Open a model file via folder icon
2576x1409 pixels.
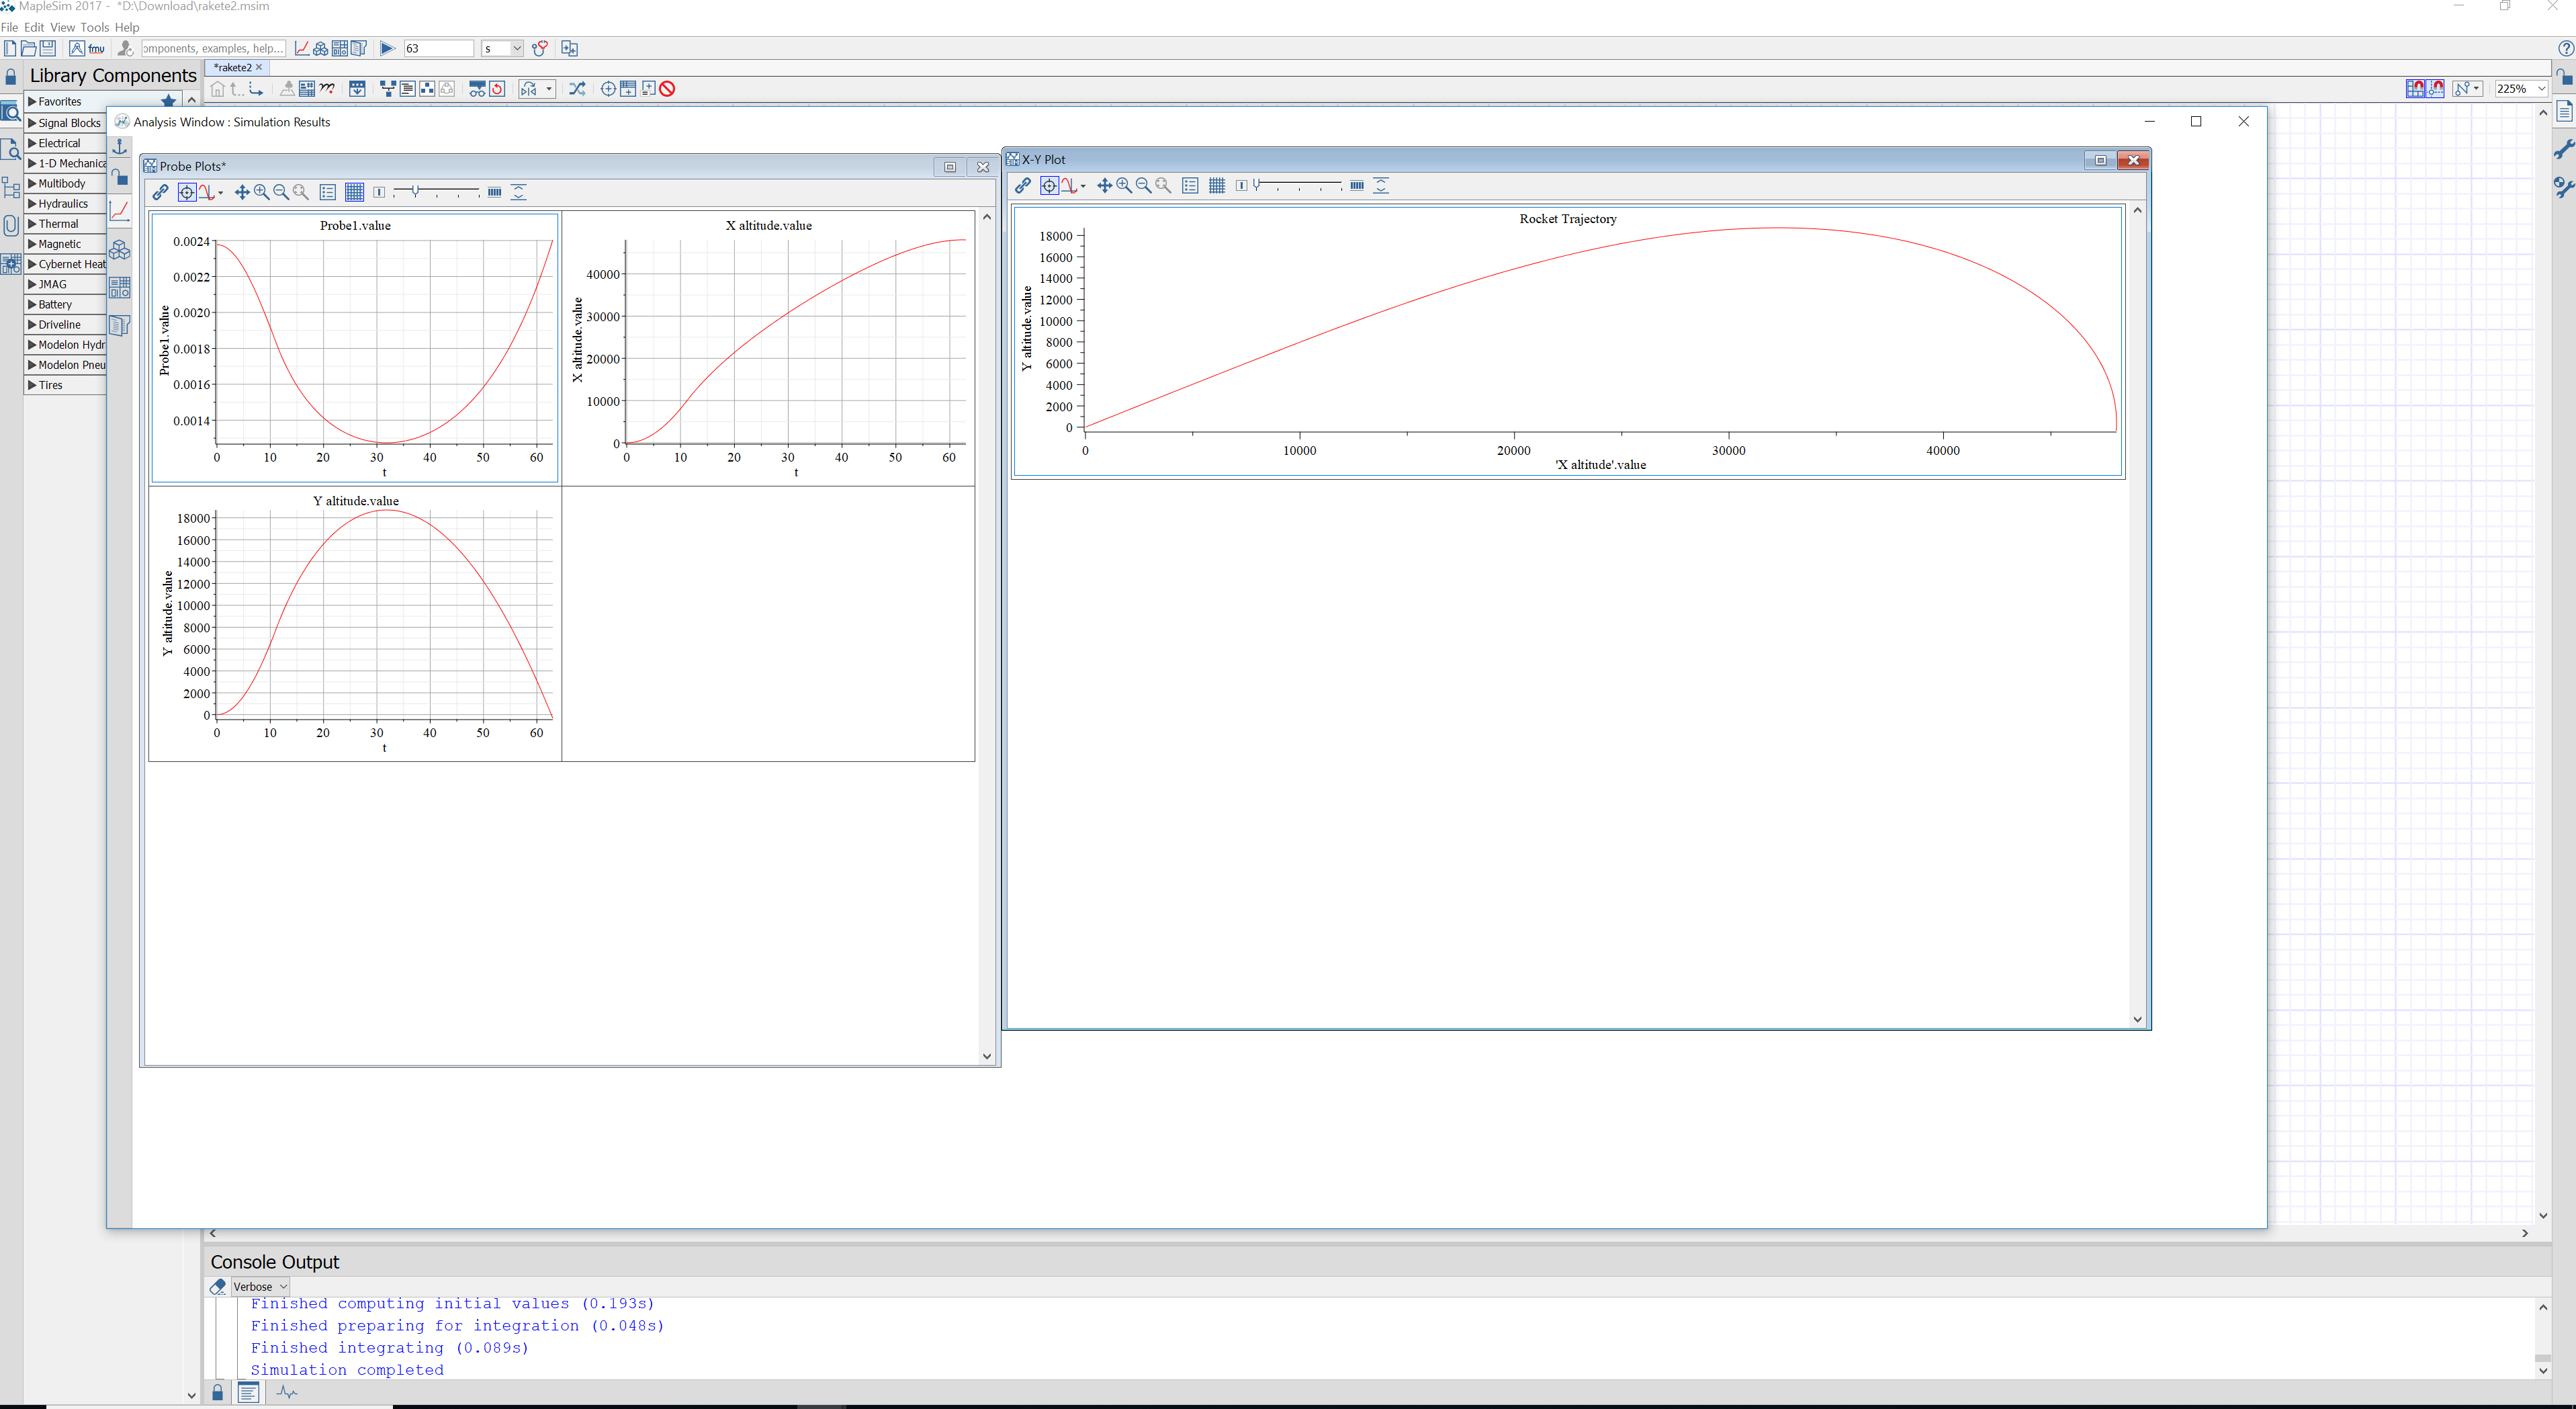click(28, 48)
